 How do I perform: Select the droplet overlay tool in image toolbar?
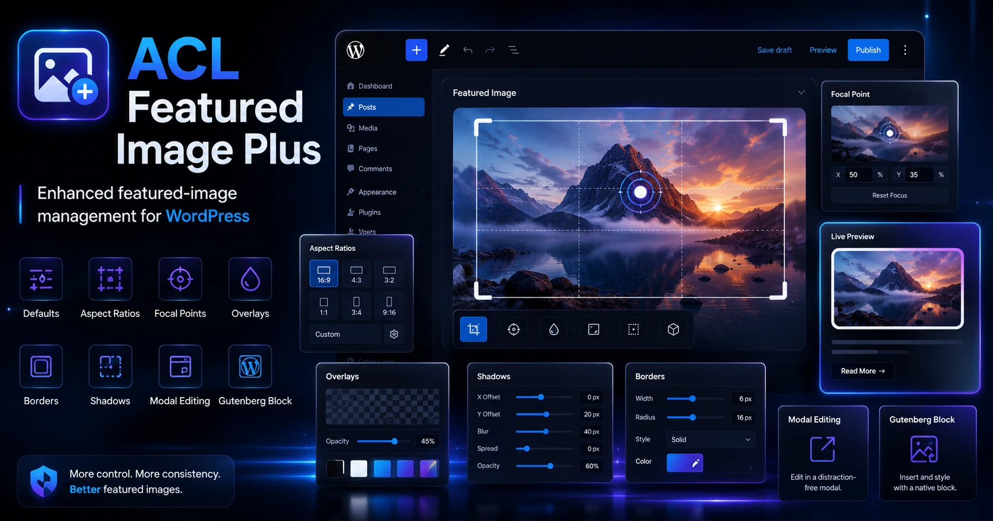pos(554,329)
